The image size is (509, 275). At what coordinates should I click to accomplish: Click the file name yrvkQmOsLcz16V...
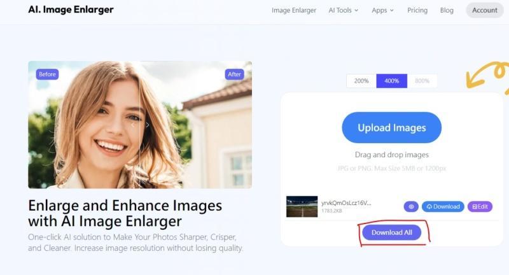pos(346,203)
